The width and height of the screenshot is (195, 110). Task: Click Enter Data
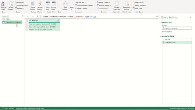point(137,9)
